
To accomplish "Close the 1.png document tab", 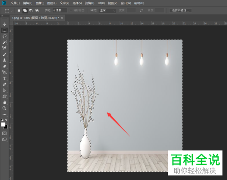I will click(x=62, y=18).
